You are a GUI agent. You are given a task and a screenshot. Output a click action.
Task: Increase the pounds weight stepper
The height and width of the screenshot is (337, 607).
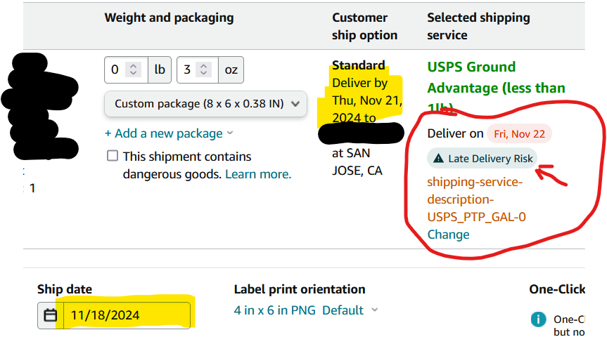click(133, 66)
